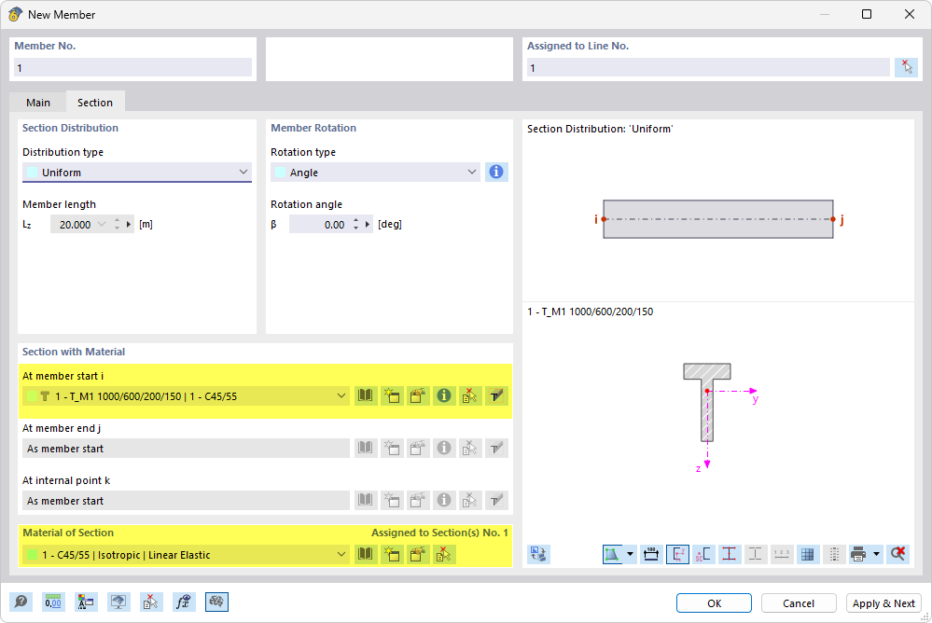Show info about section T_M1 1000/600/200/150

tap(443, 395)
